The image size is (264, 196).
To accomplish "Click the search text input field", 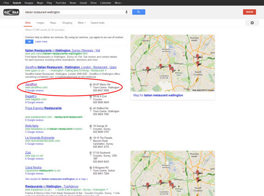I will (74, 12).
